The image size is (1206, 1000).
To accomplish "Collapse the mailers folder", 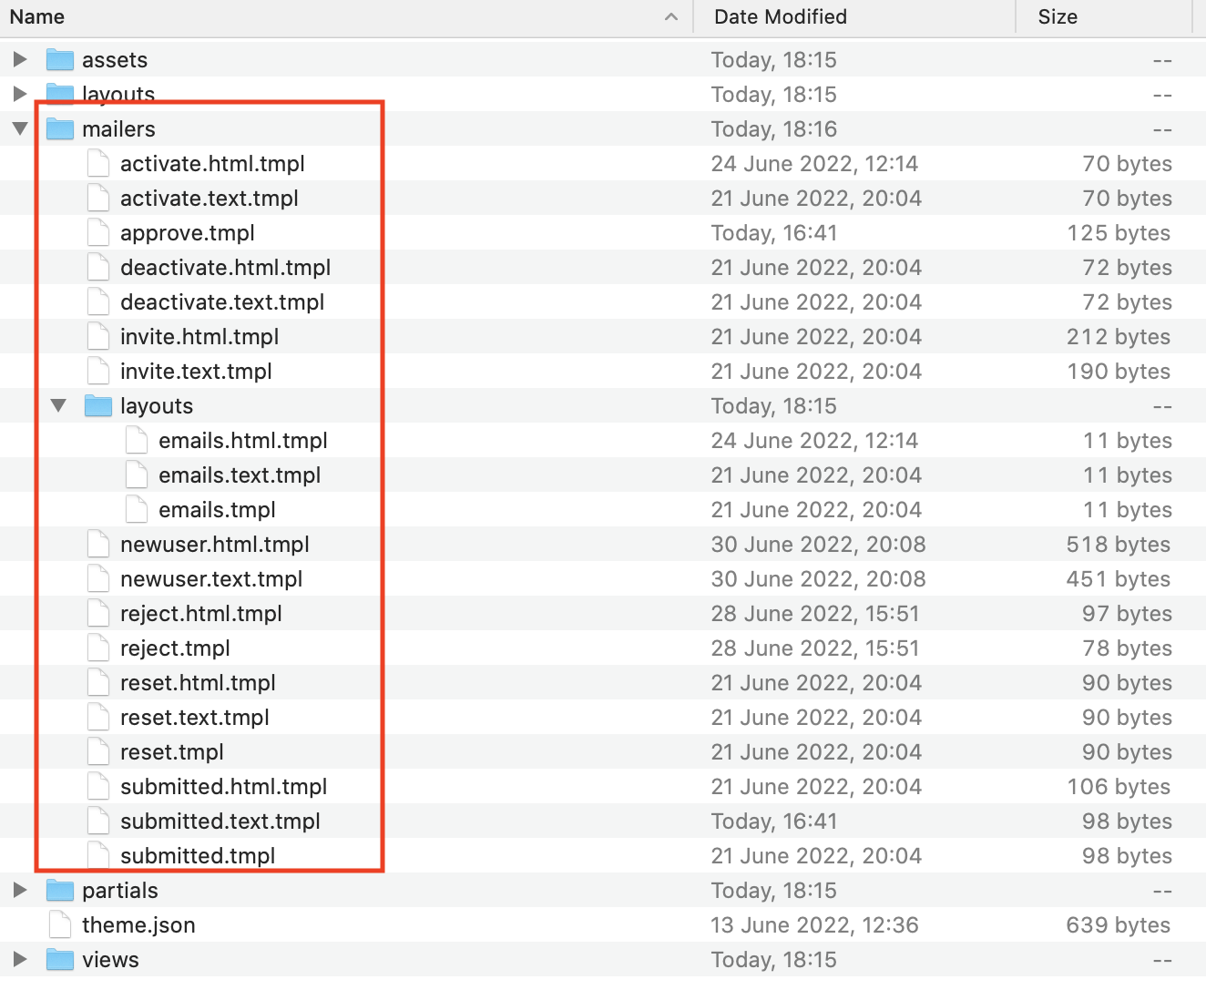I will (19, 128).
